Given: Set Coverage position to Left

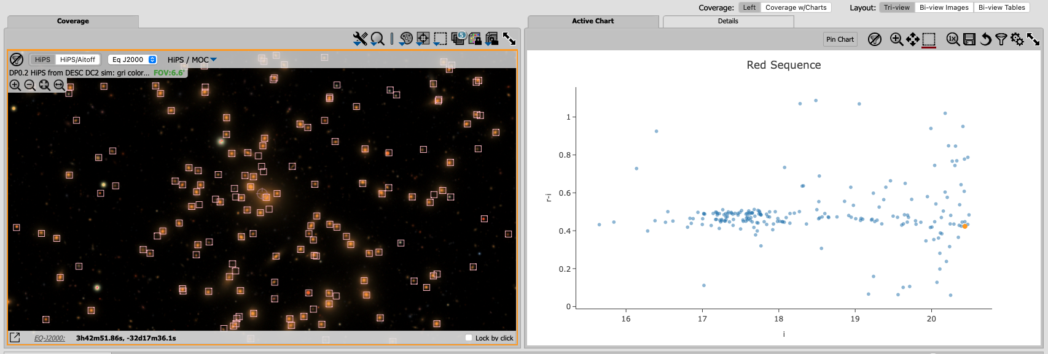Looking at the screenshot, I should coord(749,7).
